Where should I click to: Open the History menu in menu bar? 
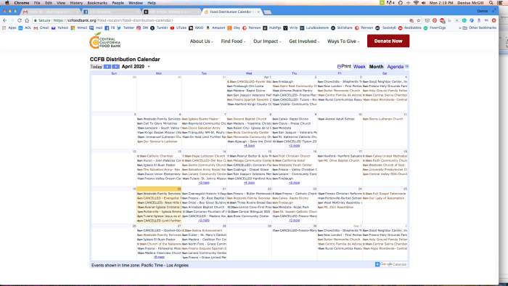76,3
